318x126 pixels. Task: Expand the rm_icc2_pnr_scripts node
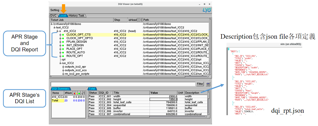point(63,74)
